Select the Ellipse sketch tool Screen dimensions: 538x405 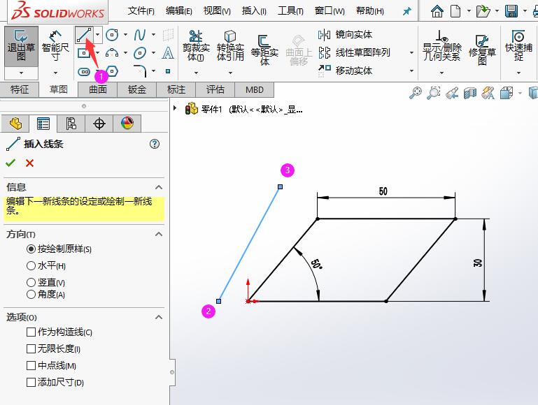tap(140, 53)
